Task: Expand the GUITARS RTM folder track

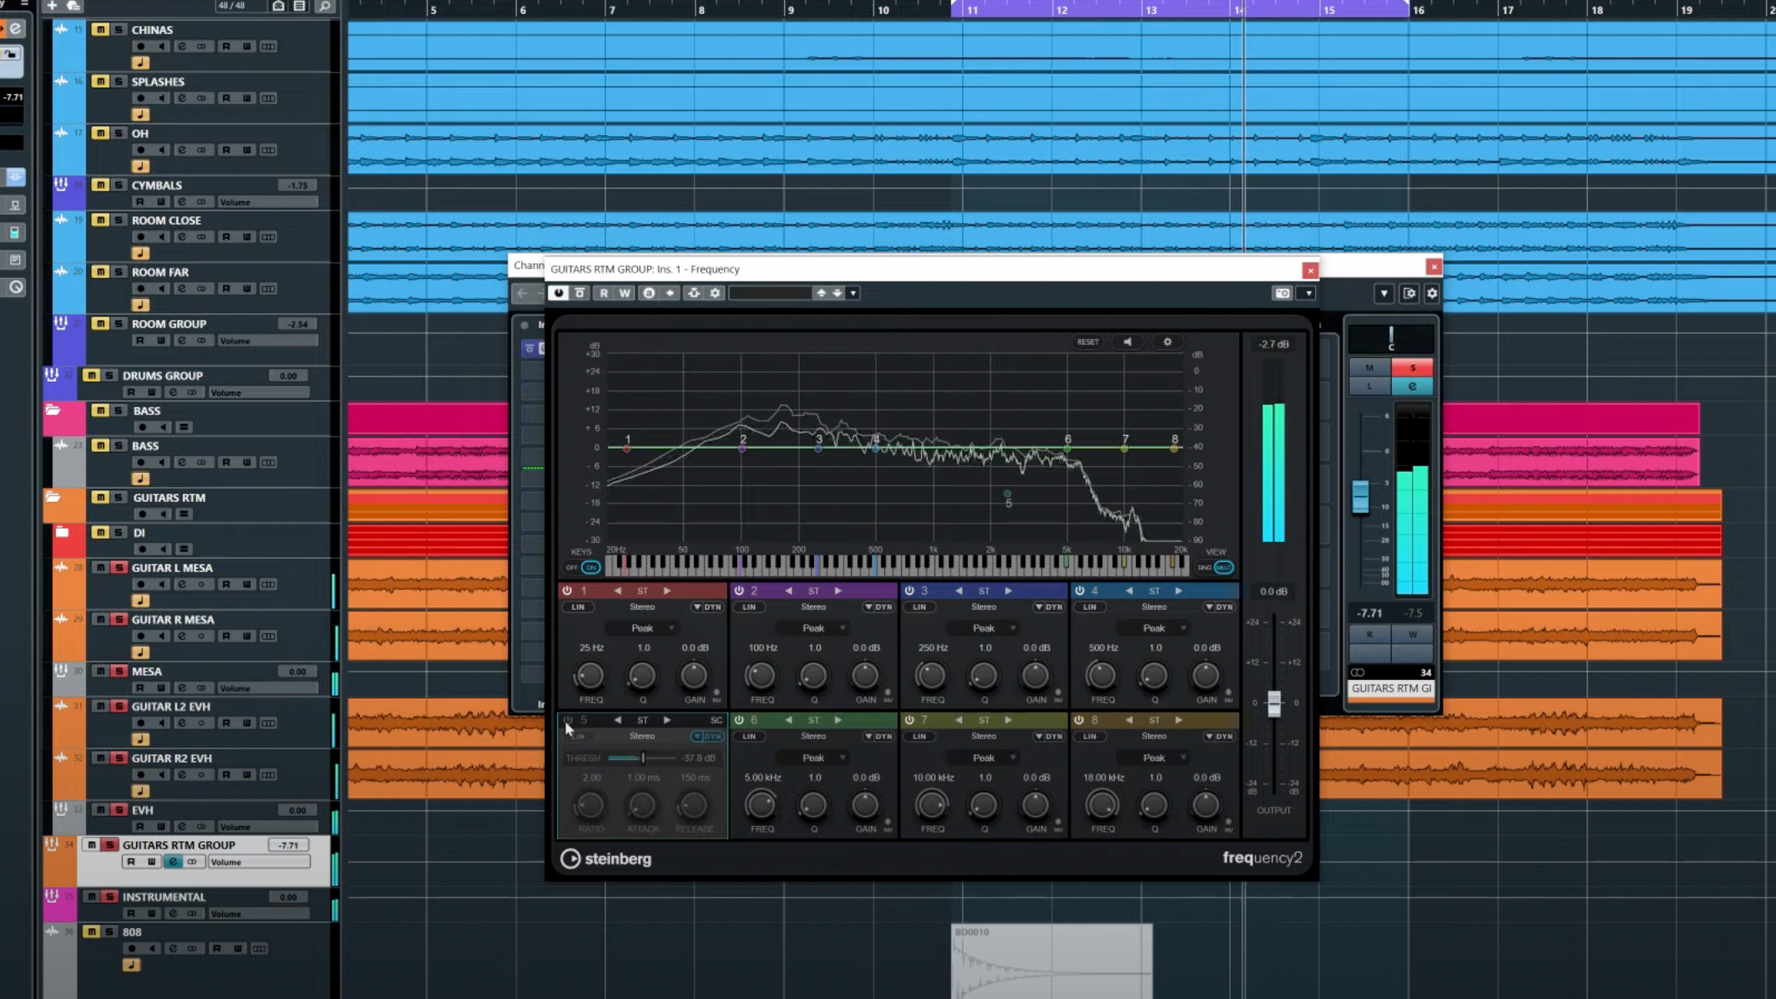Action: (x=53, y=497)
